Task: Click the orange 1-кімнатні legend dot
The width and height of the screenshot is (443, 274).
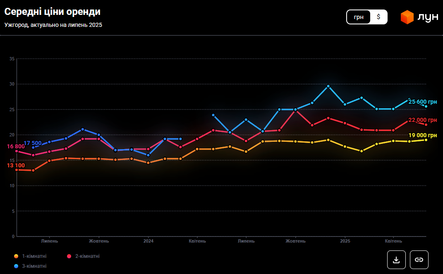Action: click(x=16, y=256)
